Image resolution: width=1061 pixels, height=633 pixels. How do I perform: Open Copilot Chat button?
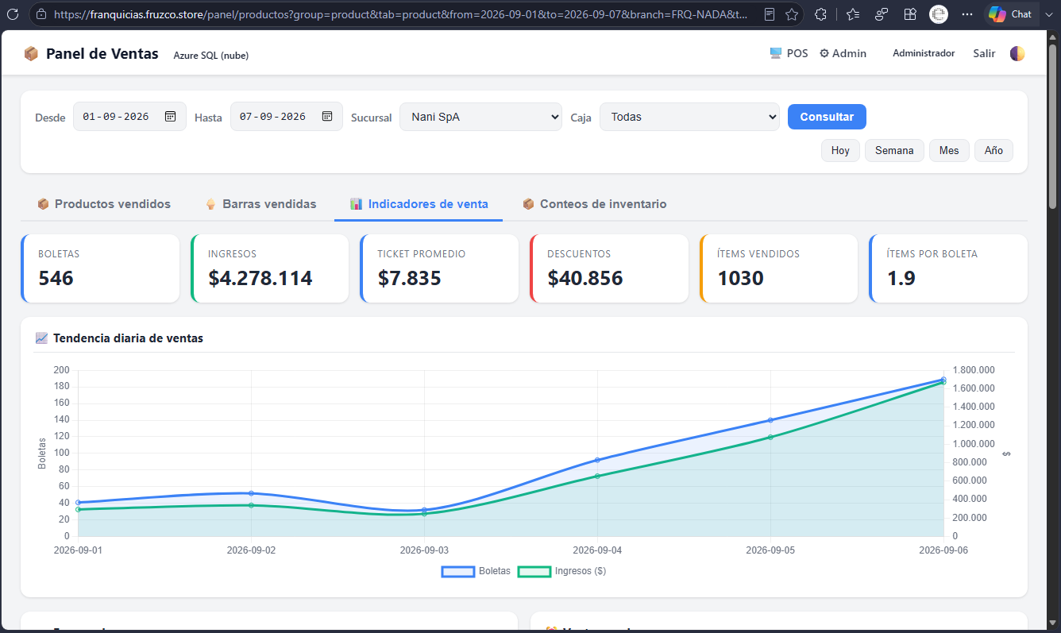(x=1012, y=14)
